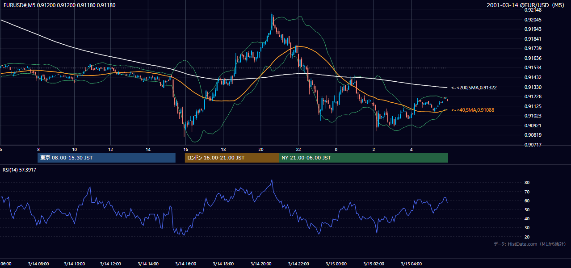Click the 3/15 04:00 time label
This screenshot has height=268, width=571.
(x=411, y=264)
